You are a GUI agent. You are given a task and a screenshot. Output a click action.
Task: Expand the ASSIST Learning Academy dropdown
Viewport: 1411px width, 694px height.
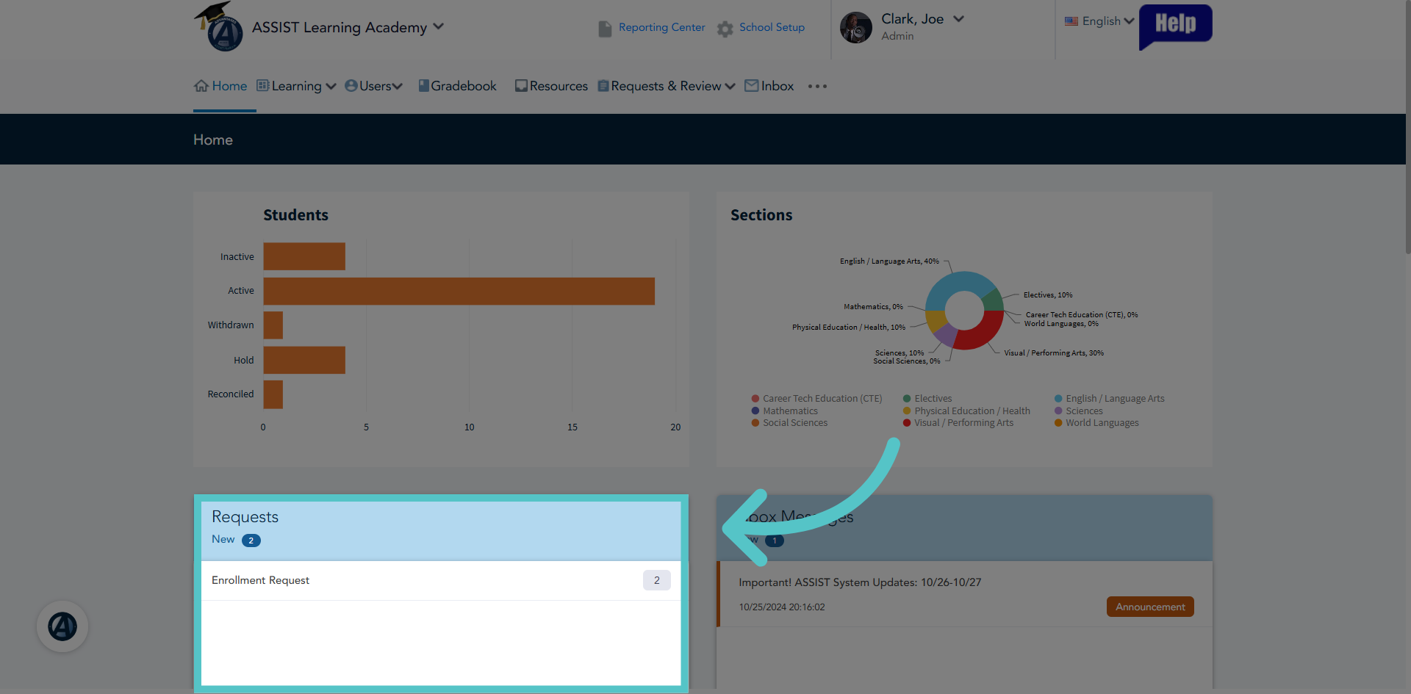[439, 26]
